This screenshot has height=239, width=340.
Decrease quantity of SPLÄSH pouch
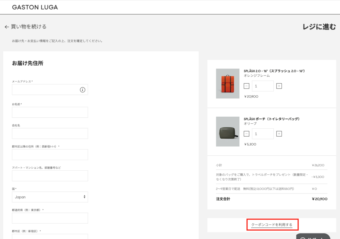[x=246, y=134]
